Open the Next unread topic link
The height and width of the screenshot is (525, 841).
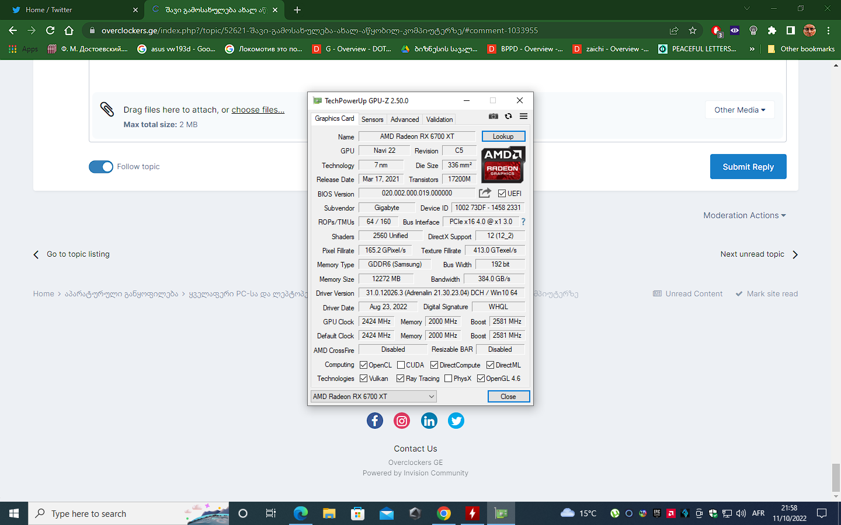pyautogui.click(x=759, y=254)
